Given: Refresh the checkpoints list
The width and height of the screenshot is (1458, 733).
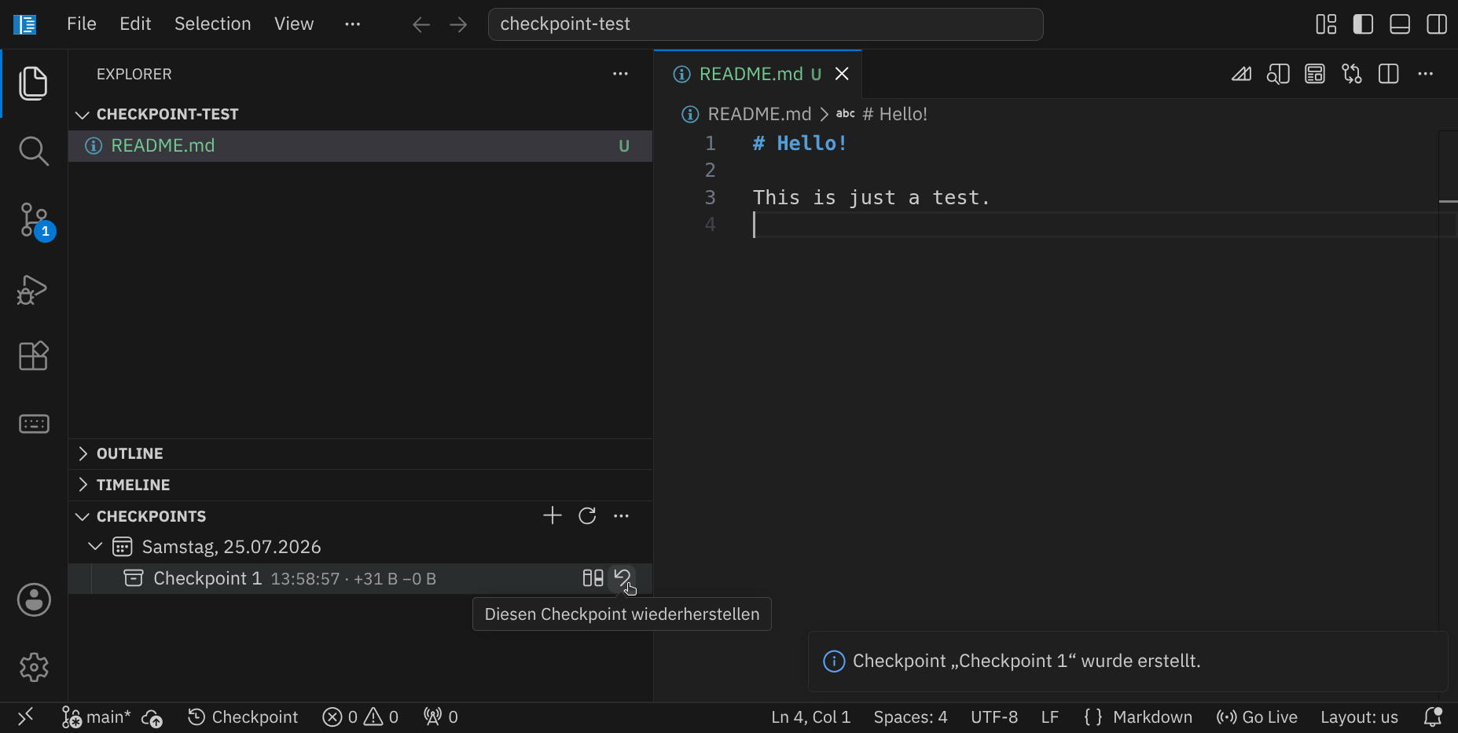Looking at the screenshot, I should (x=587, y=516).
